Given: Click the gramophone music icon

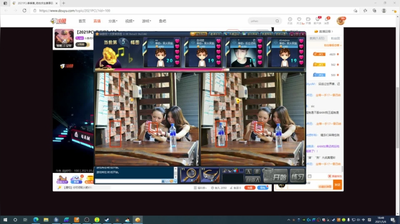Looking at the screenshot, I should (x=109, y=58).
